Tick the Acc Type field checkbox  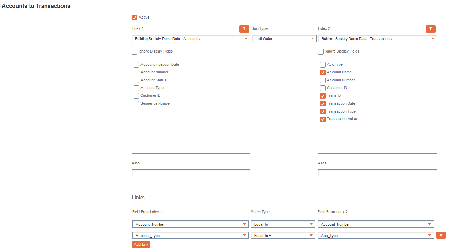323,65
